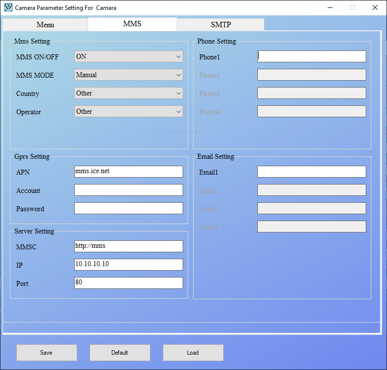Click the IP field showing 10.10.10.10

[129, 265]
